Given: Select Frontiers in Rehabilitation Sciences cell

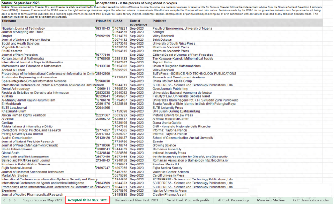Looking at the screenshot, I should [26, 164].
